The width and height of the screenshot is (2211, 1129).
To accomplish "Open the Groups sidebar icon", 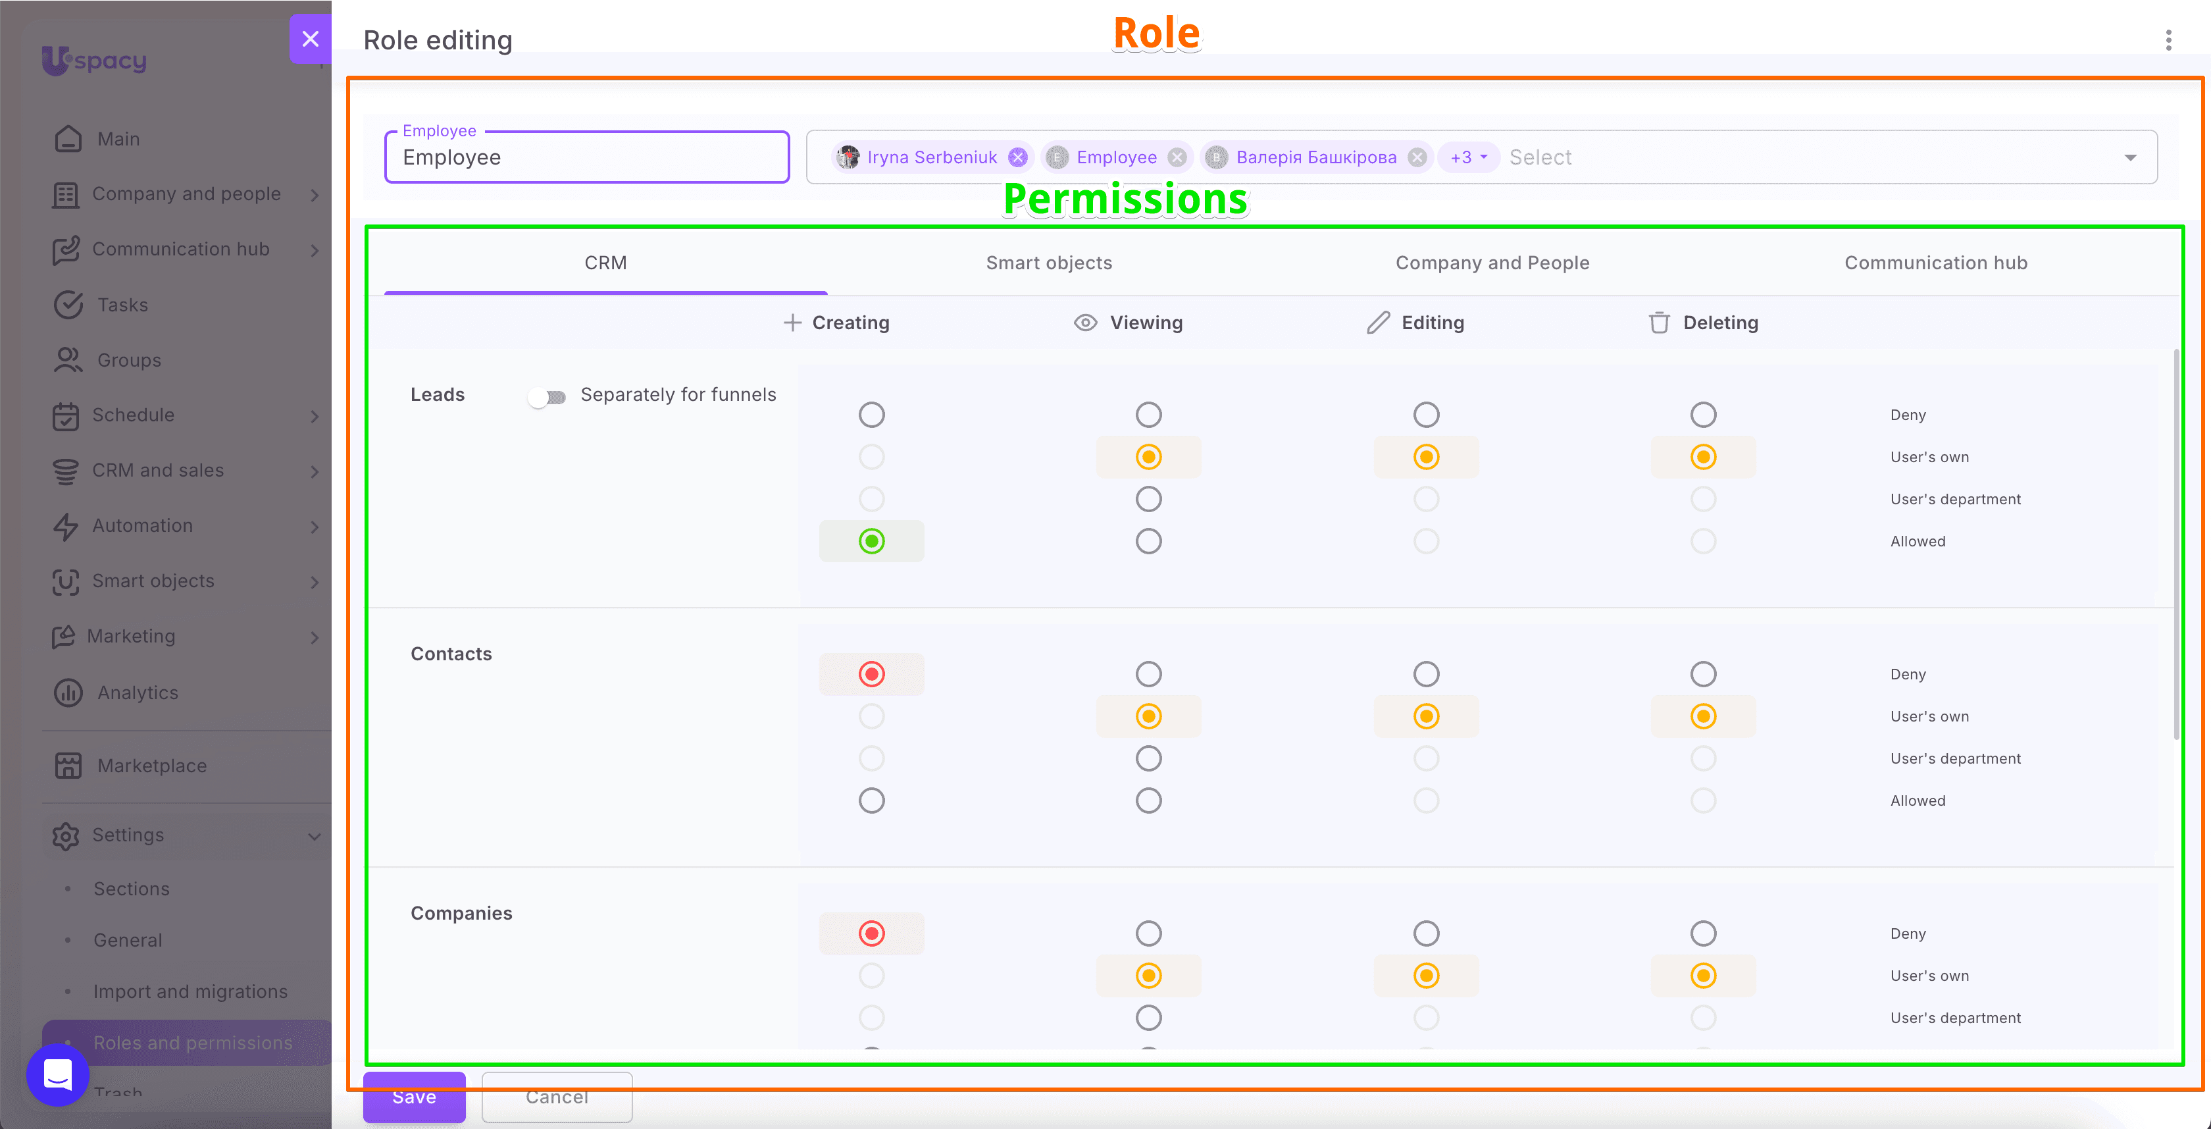I will (68, 359).
